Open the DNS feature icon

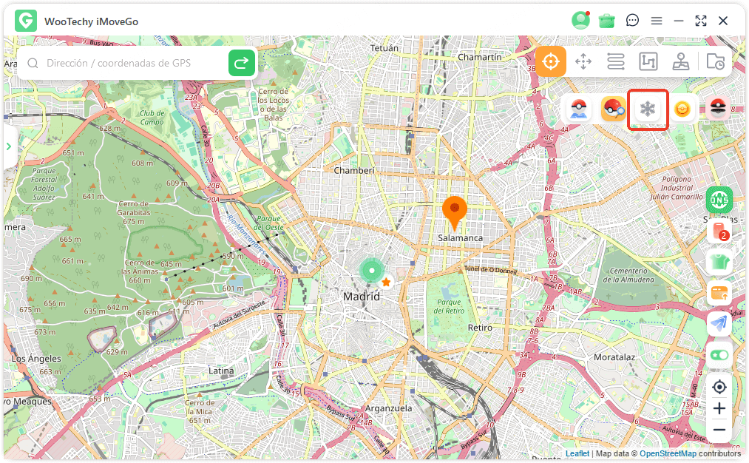pos(718,200)
